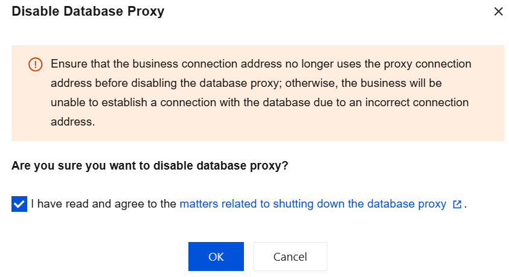Open the matters related to shutting down link
509x277 pixels.
coord(313,204)
